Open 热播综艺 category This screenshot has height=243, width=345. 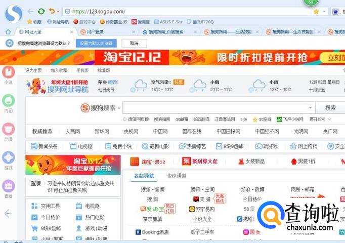tap(192, 146)
